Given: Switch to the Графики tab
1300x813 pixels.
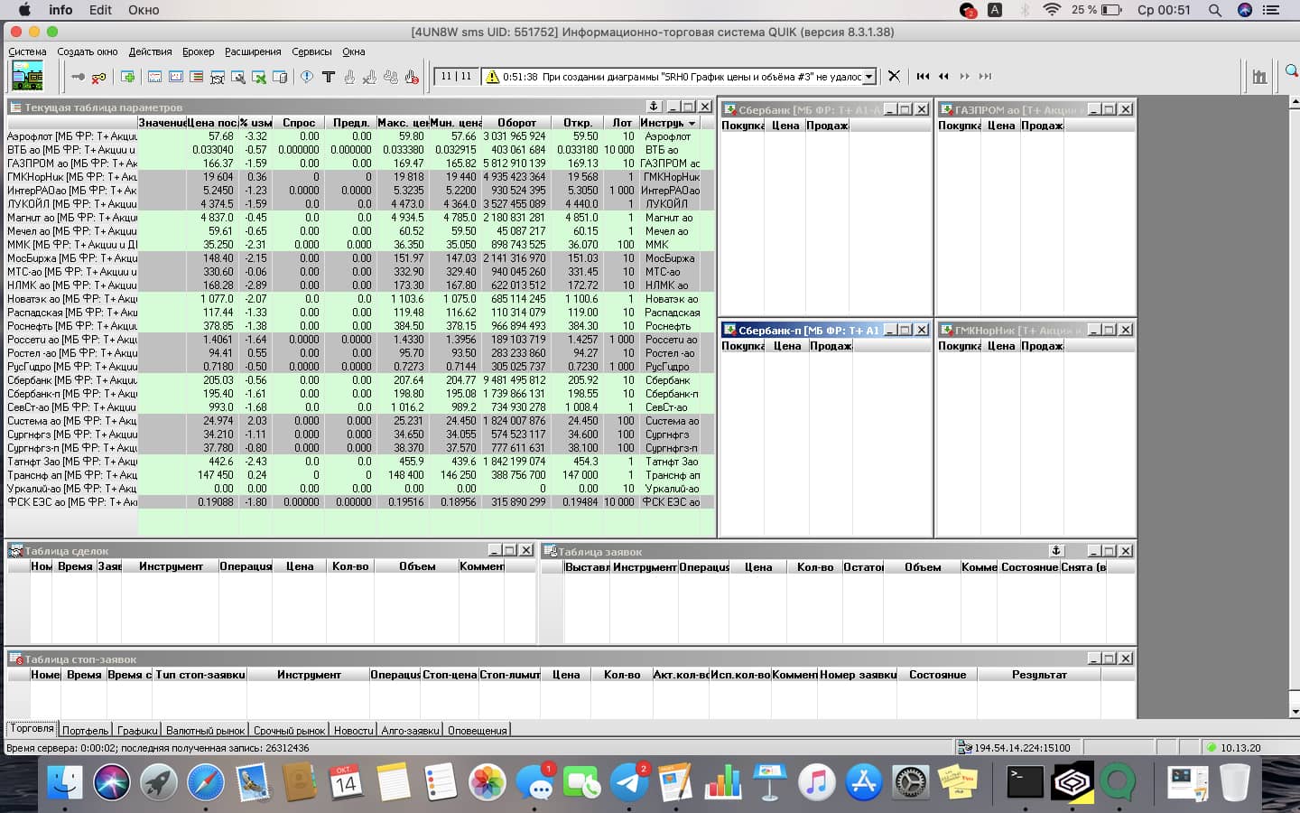Looking at the screenshot, I should [137, 730].
